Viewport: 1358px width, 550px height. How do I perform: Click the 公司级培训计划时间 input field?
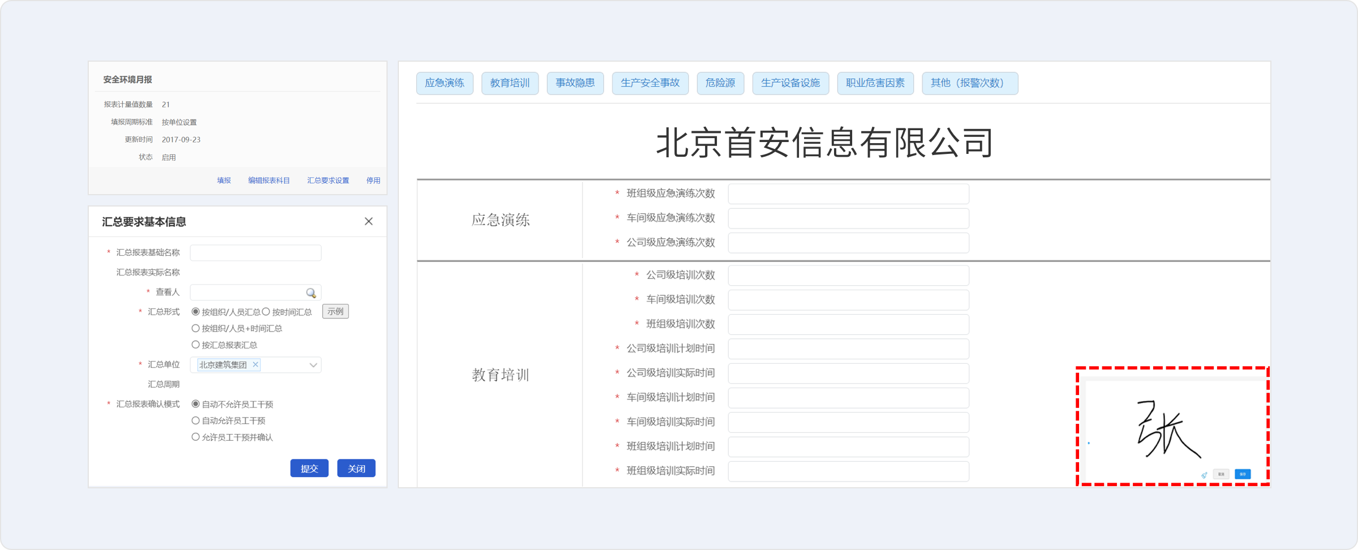(x=848, y=349)
